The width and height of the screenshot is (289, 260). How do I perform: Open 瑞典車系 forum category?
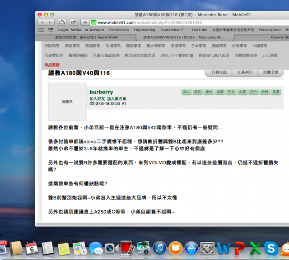pos(134,46)
